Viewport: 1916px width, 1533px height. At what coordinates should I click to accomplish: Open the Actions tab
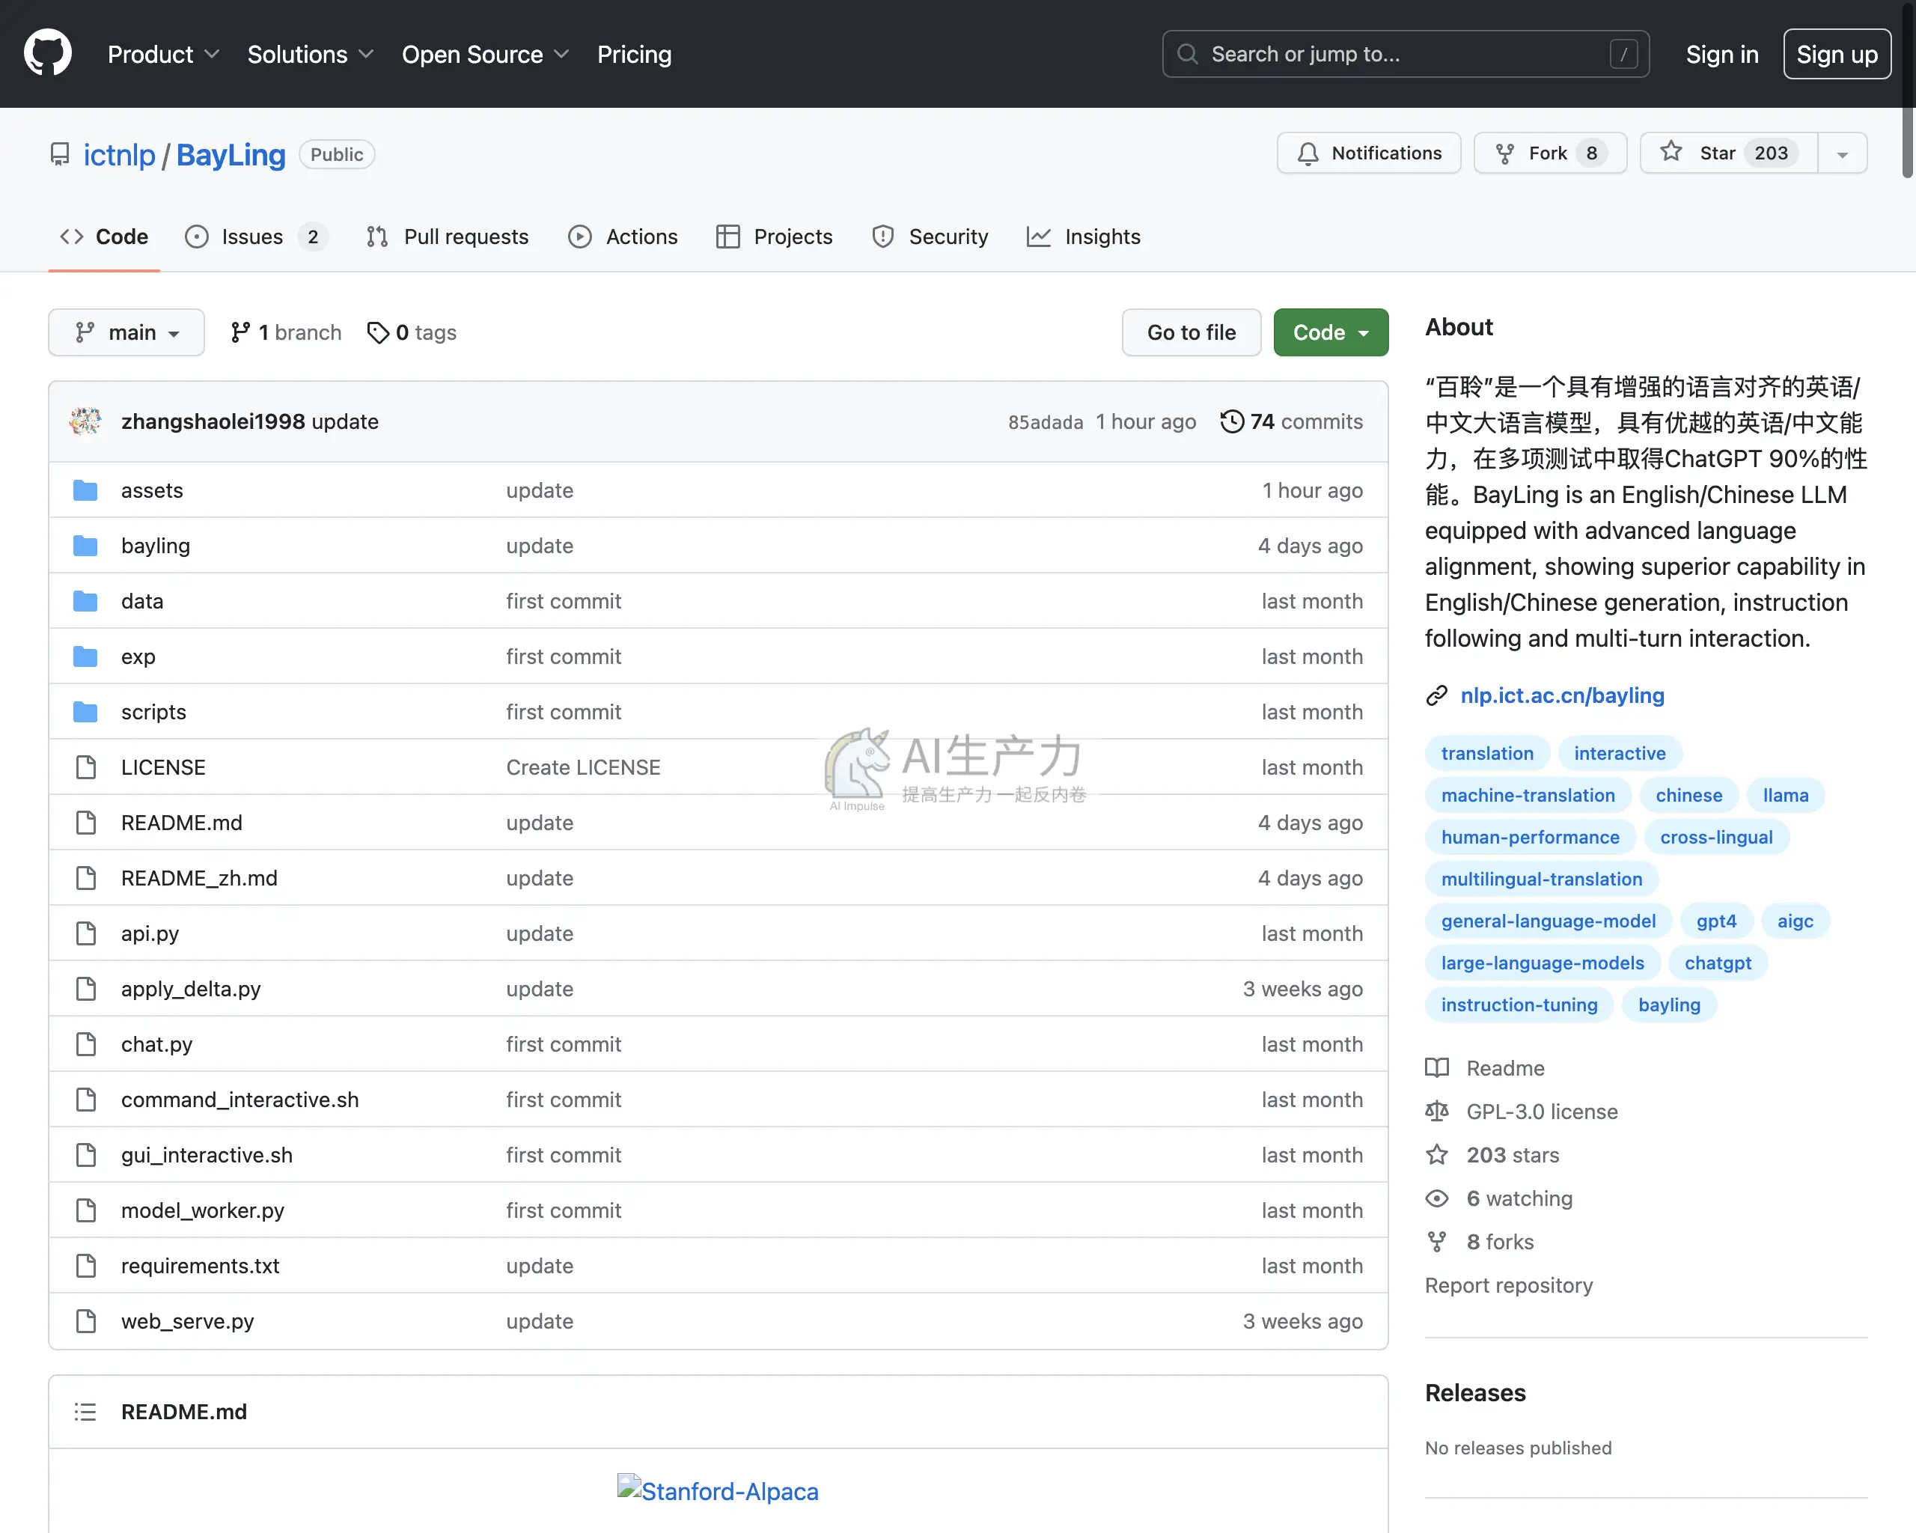623,237
